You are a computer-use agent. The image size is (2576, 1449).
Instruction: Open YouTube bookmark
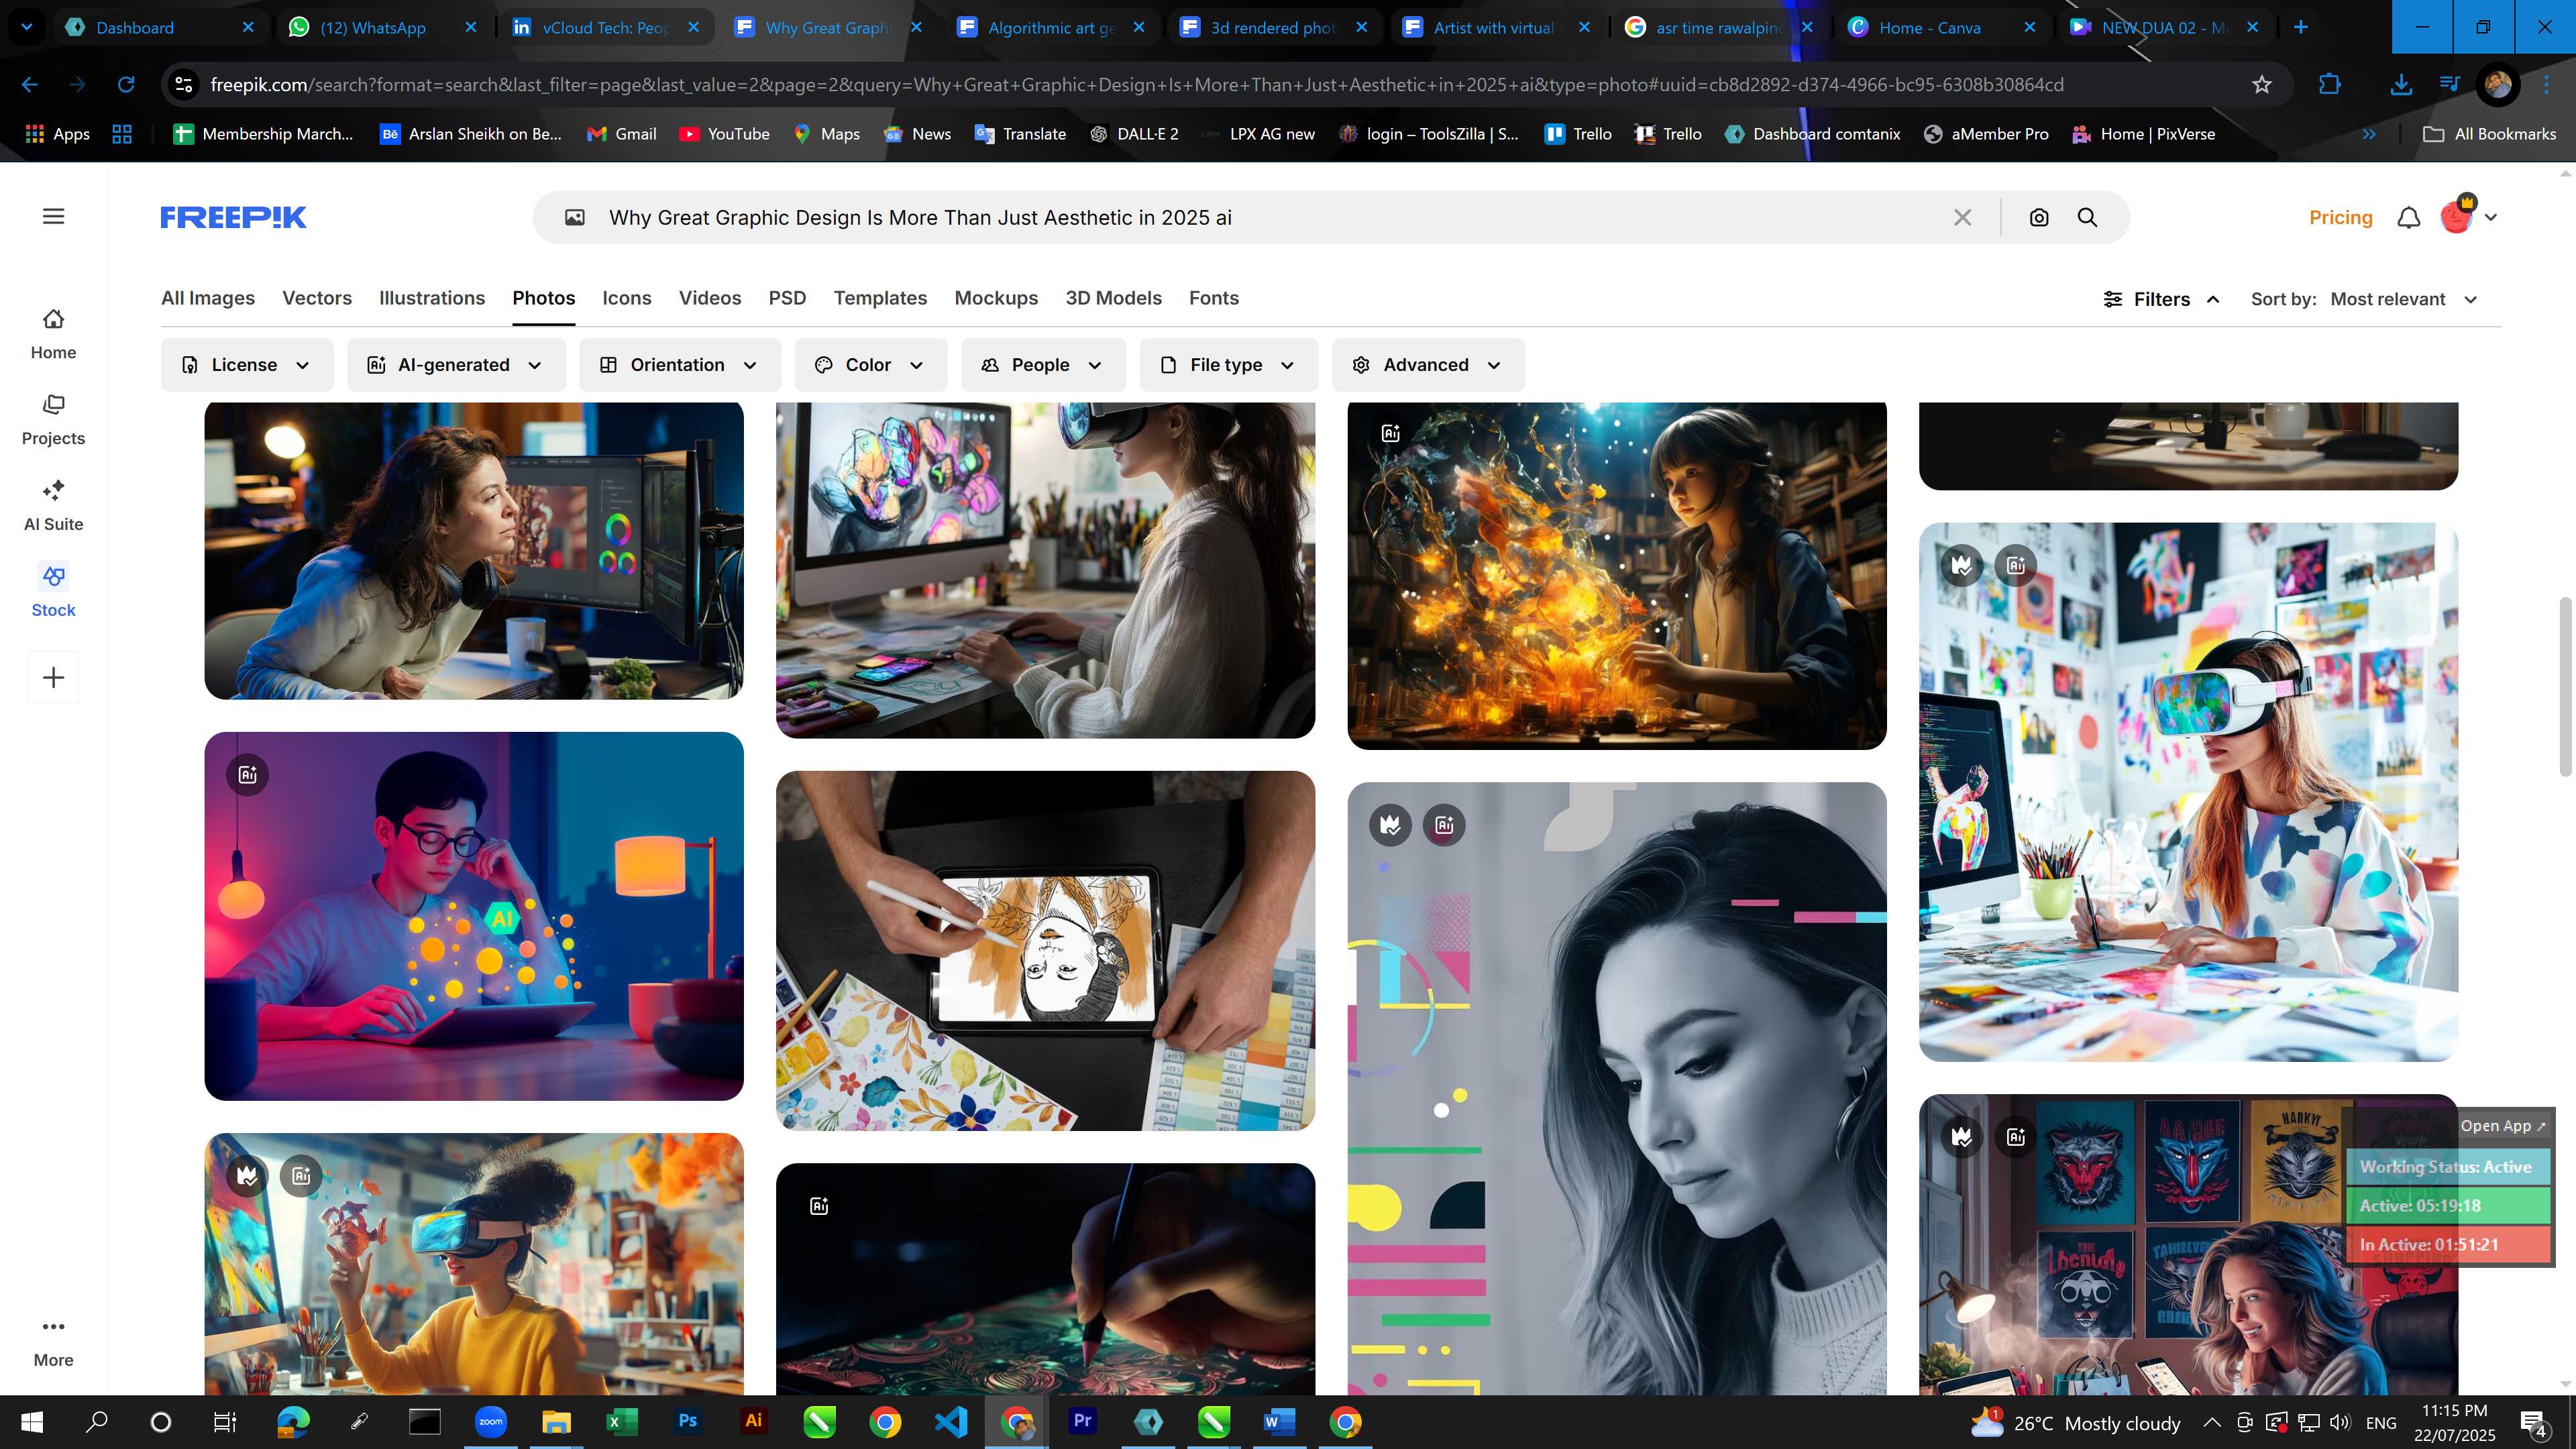(x=725, y=134)
